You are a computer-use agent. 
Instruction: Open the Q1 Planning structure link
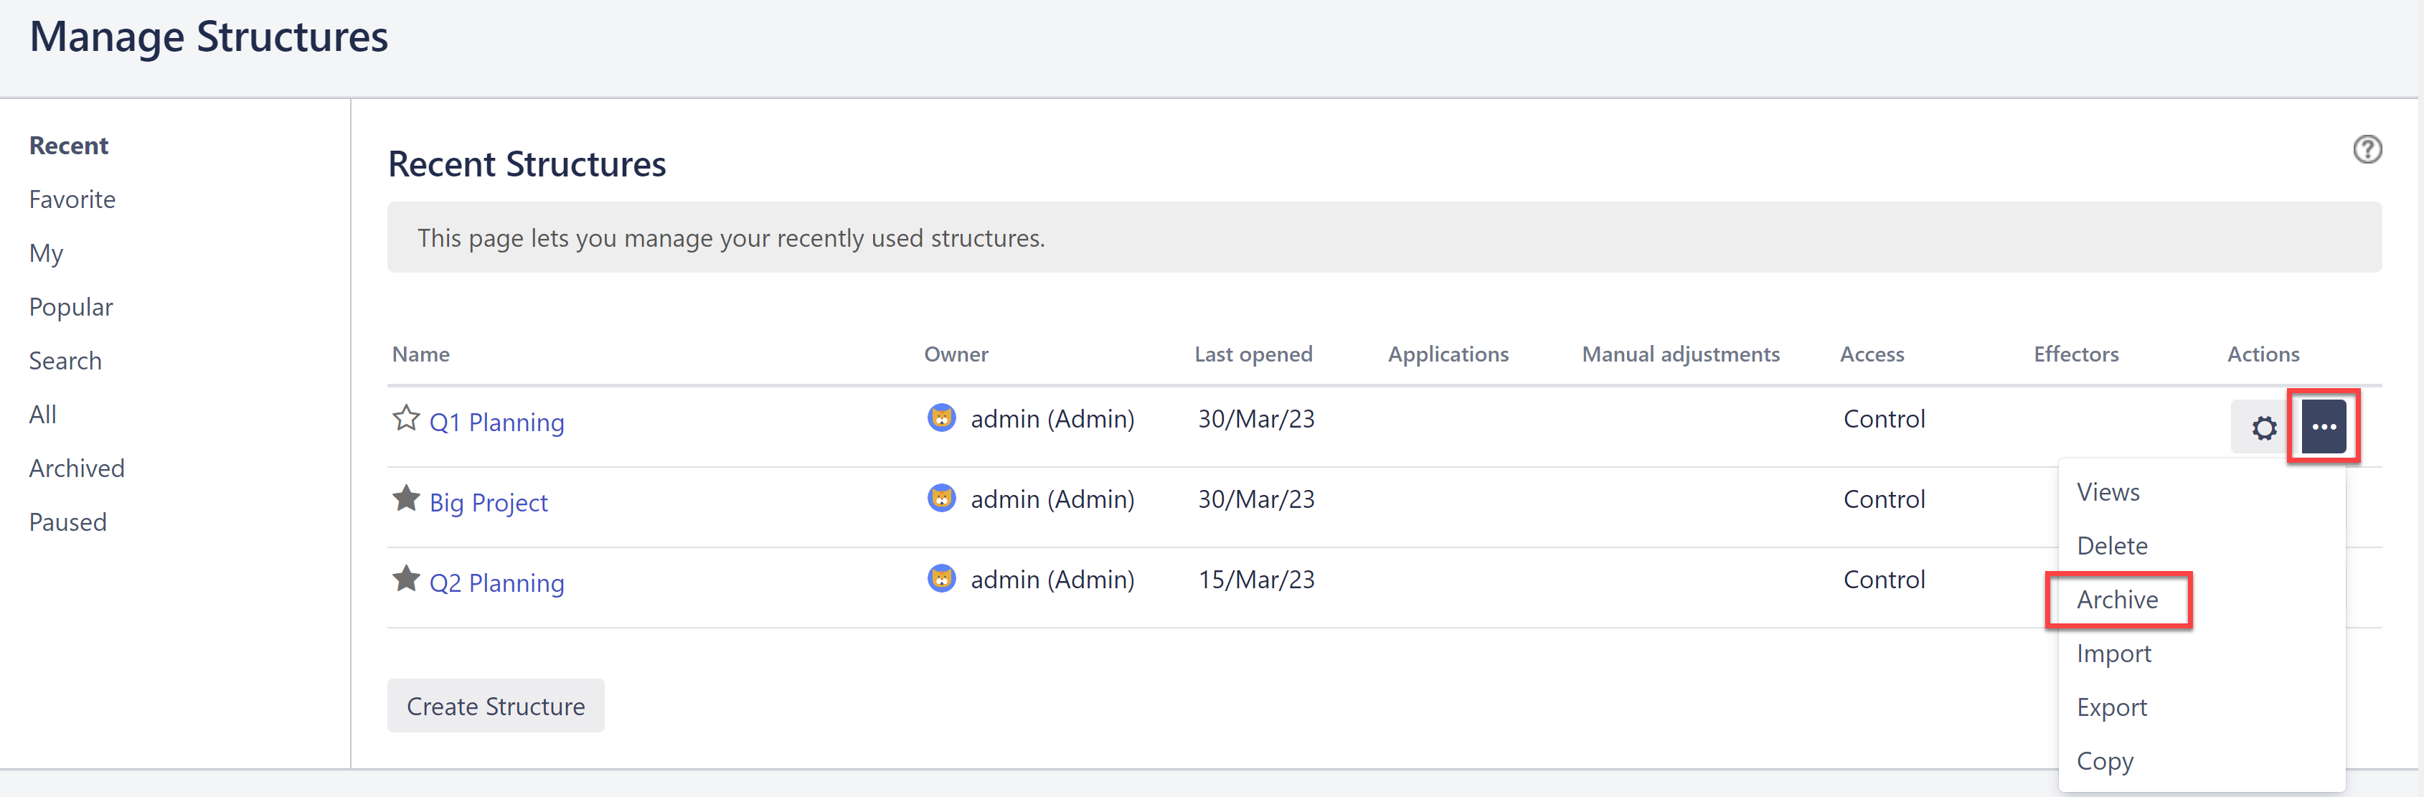click(x=497, y=423)
